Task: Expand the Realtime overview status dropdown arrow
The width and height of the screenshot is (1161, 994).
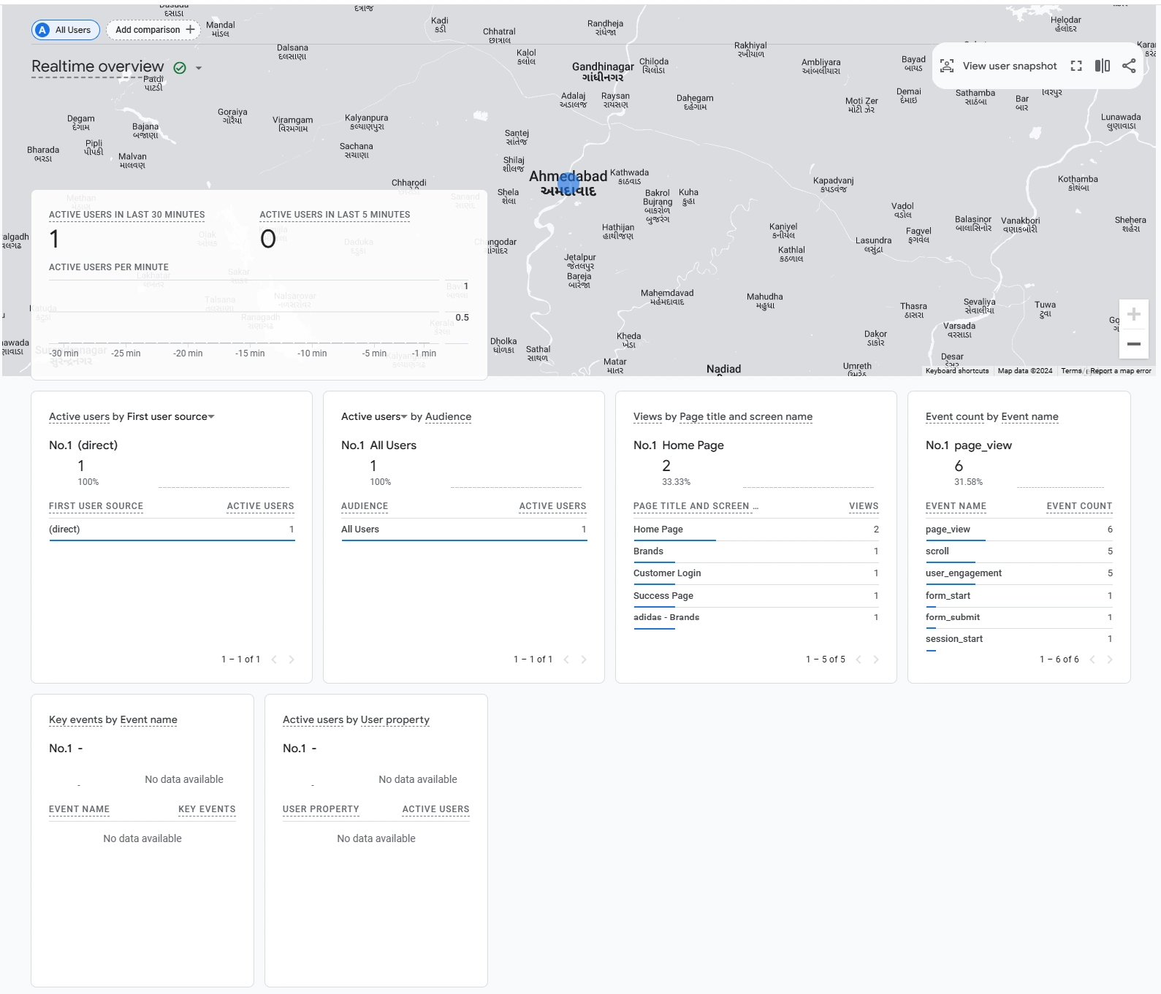Action: click(x=198, y=68)
